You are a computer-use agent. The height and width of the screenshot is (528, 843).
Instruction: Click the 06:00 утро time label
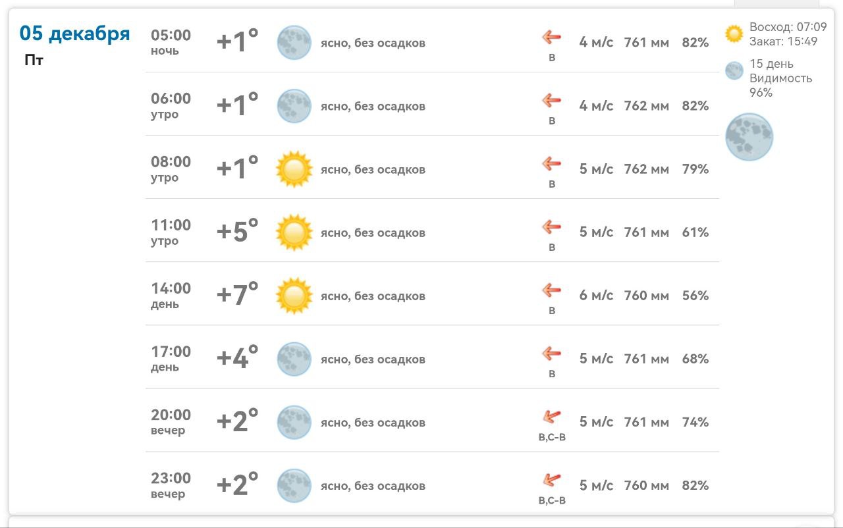tap(171, 105)
